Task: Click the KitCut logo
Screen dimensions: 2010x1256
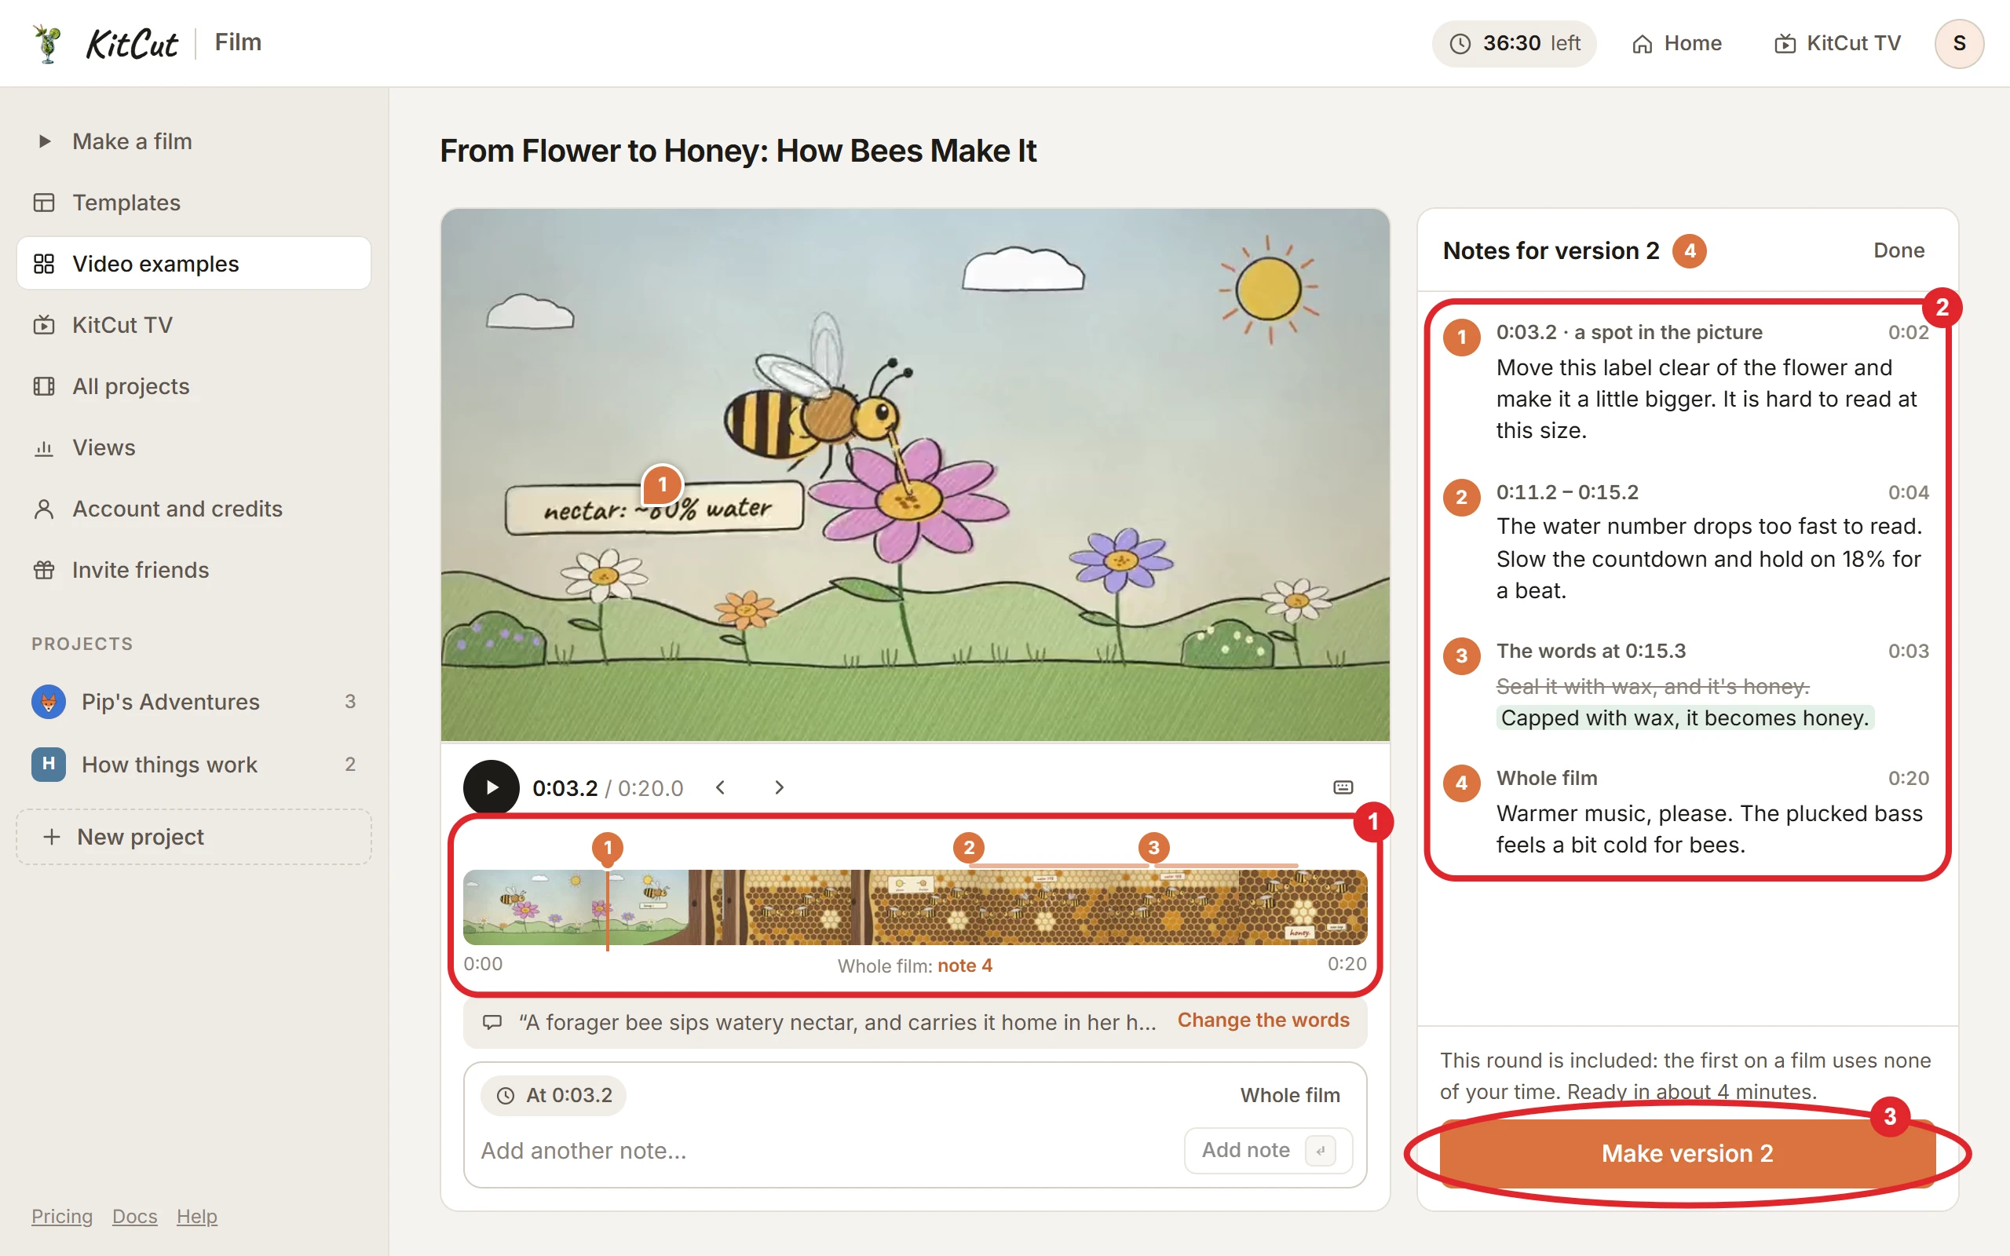Action: (x=105, y=42)
